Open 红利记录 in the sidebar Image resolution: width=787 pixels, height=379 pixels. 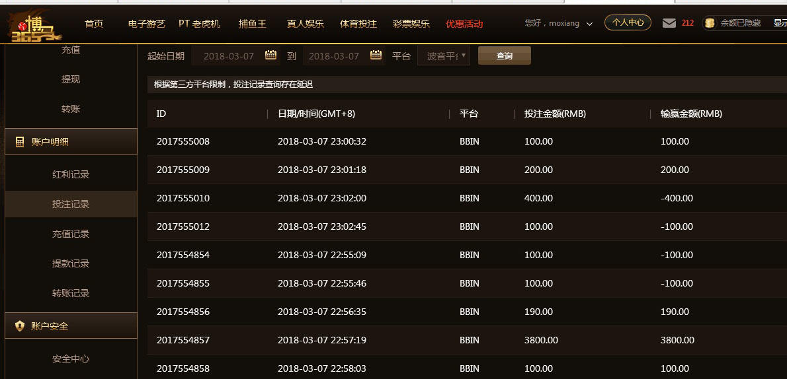[71, 174]
